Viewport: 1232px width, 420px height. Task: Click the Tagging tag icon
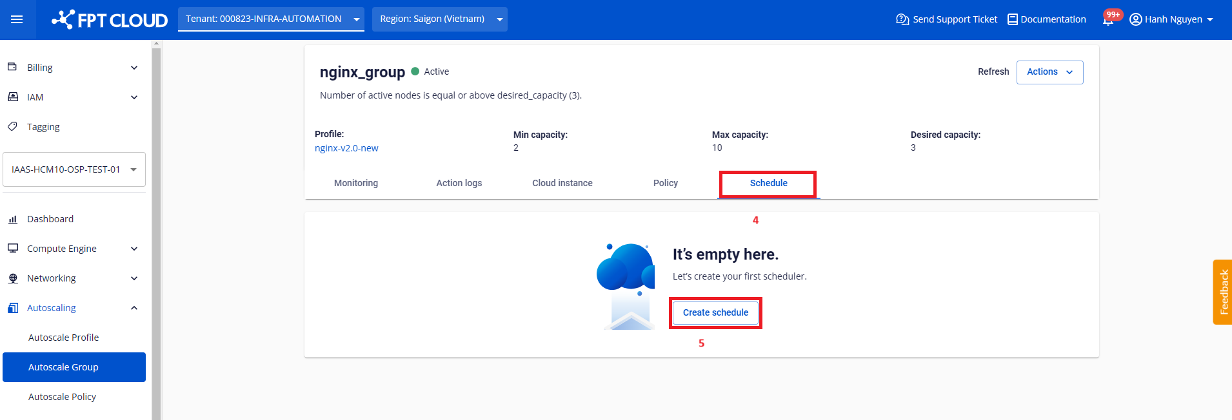click(x=12, y=126)
